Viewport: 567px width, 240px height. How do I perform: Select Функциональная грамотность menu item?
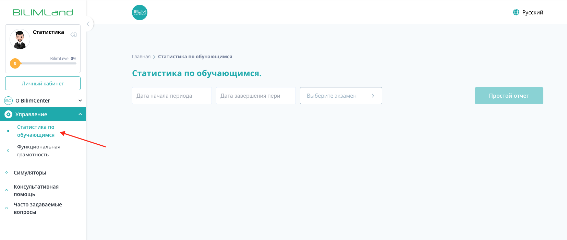[x=39, y=151]
